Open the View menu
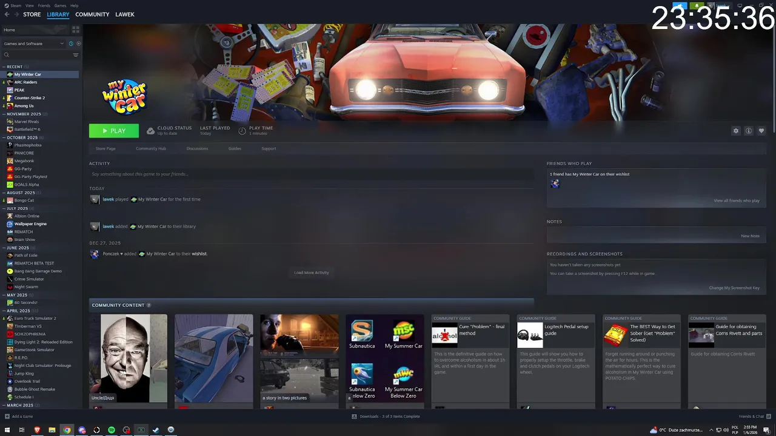Viewport: 776px width, 436px height. (30, 5)
